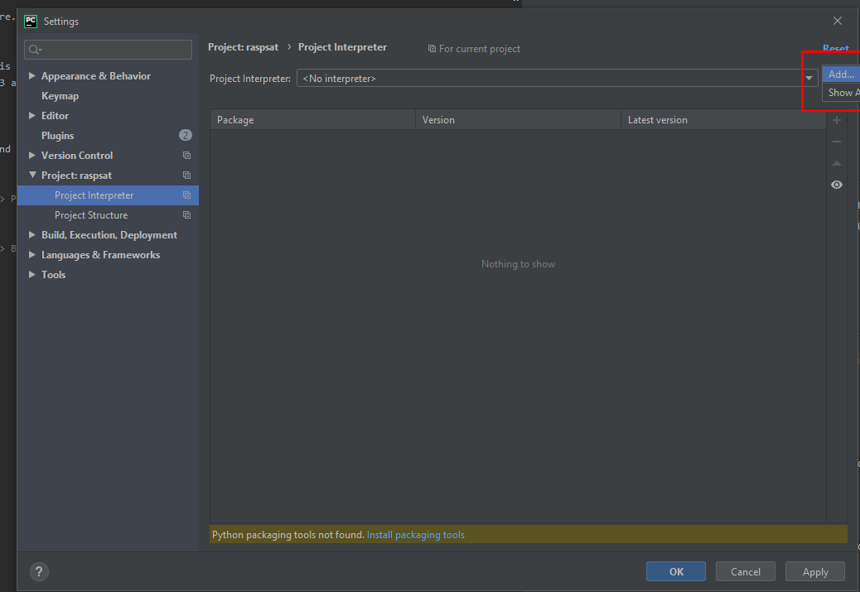Click the Appearance & Behavior label
The image size is (860, 592).
tap(96, 75)
